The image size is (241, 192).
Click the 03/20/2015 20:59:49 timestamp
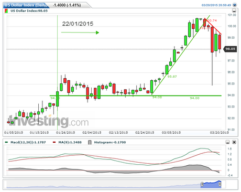[x=216, y=5]
